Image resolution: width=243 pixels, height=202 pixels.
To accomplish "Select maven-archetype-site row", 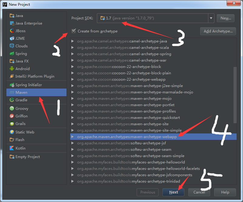I will [153, 124].
